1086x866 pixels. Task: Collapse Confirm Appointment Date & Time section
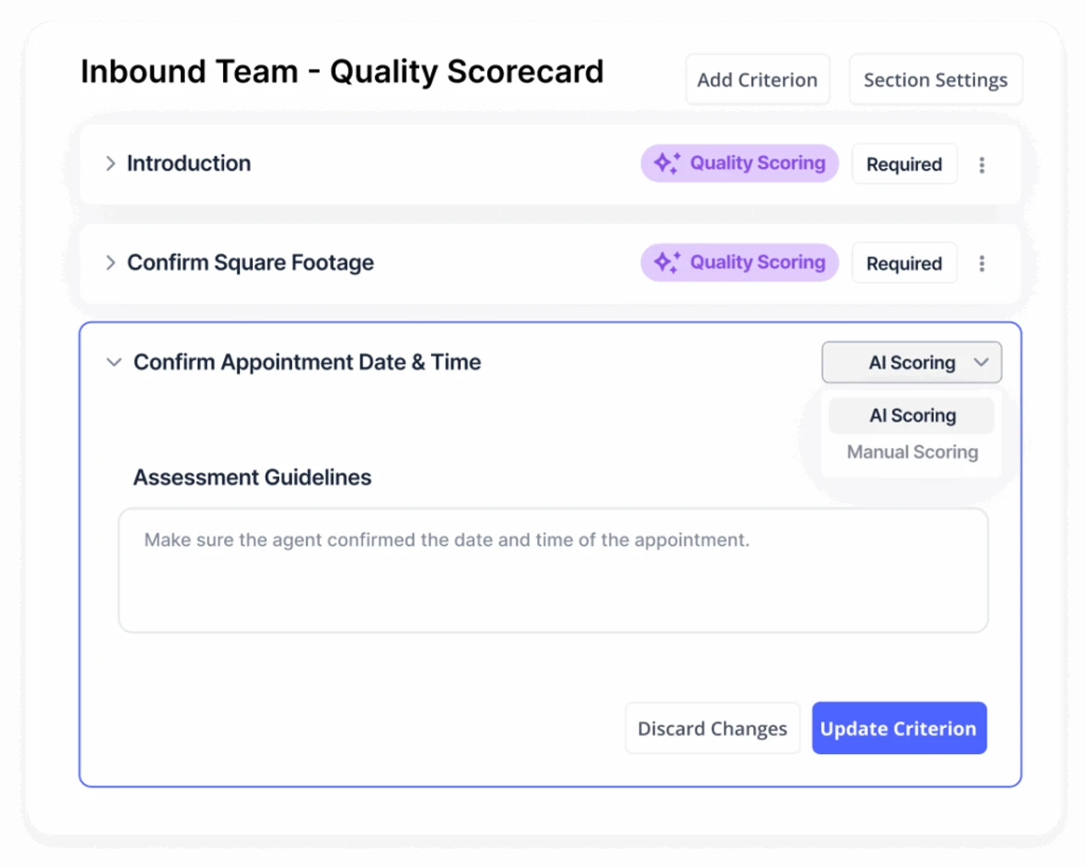point(114,362)
